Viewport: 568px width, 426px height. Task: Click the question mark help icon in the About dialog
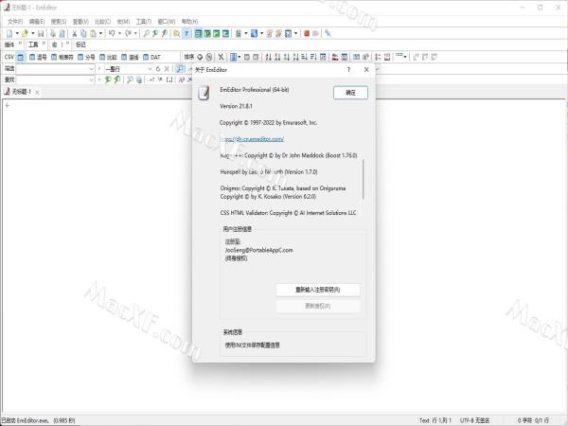coord(348,69)
